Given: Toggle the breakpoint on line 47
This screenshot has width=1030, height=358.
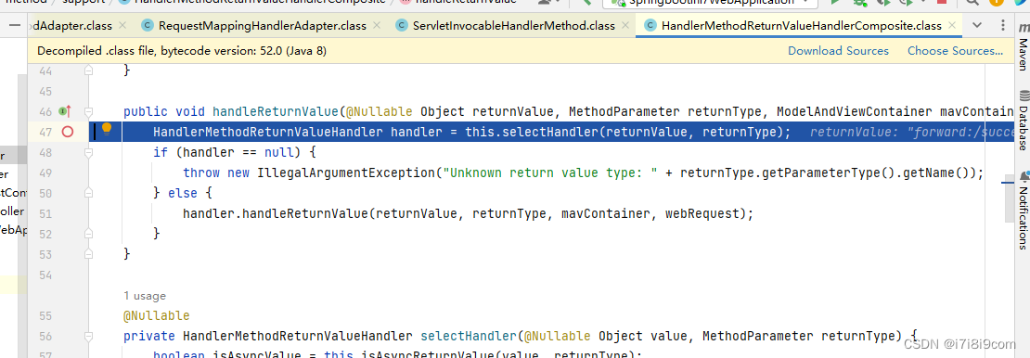Looking at the screenshot, I should [x=67, y=132].
